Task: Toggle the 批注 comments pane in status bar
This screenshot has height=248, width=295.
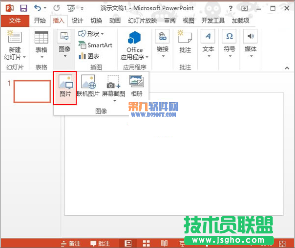Action: (x=100, y=244)
